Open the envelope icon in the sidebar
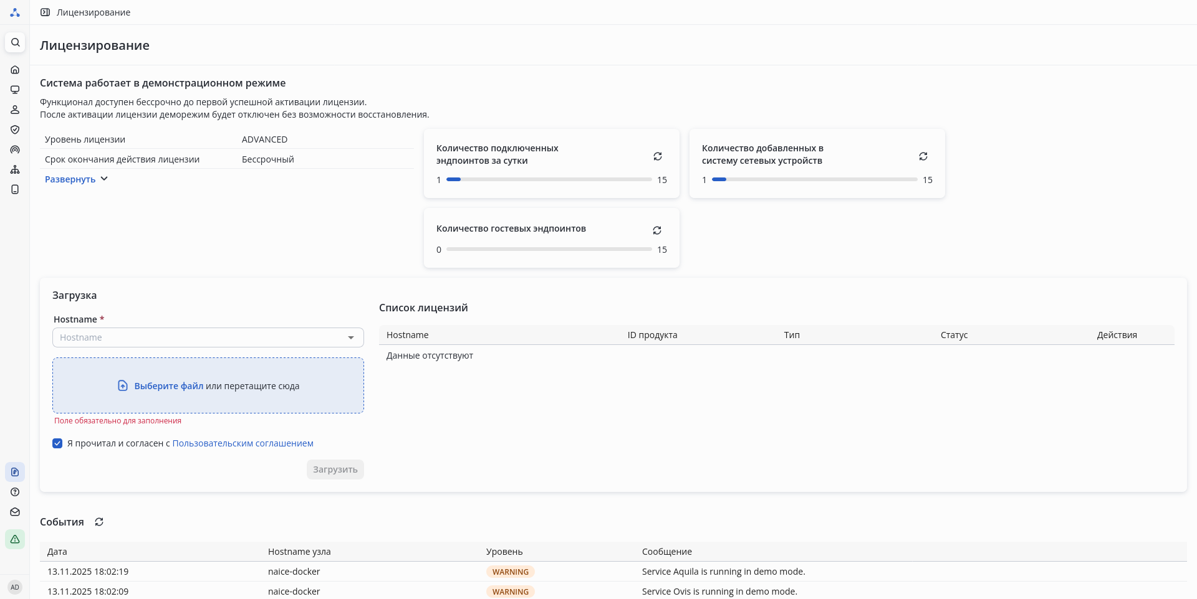1197x599 pixels. click(15, 512)
